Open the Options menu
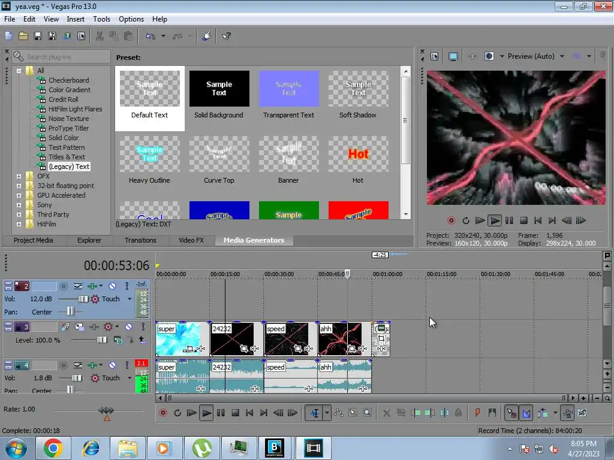Viewport: 614px width, 460px height. pos(131,19)
